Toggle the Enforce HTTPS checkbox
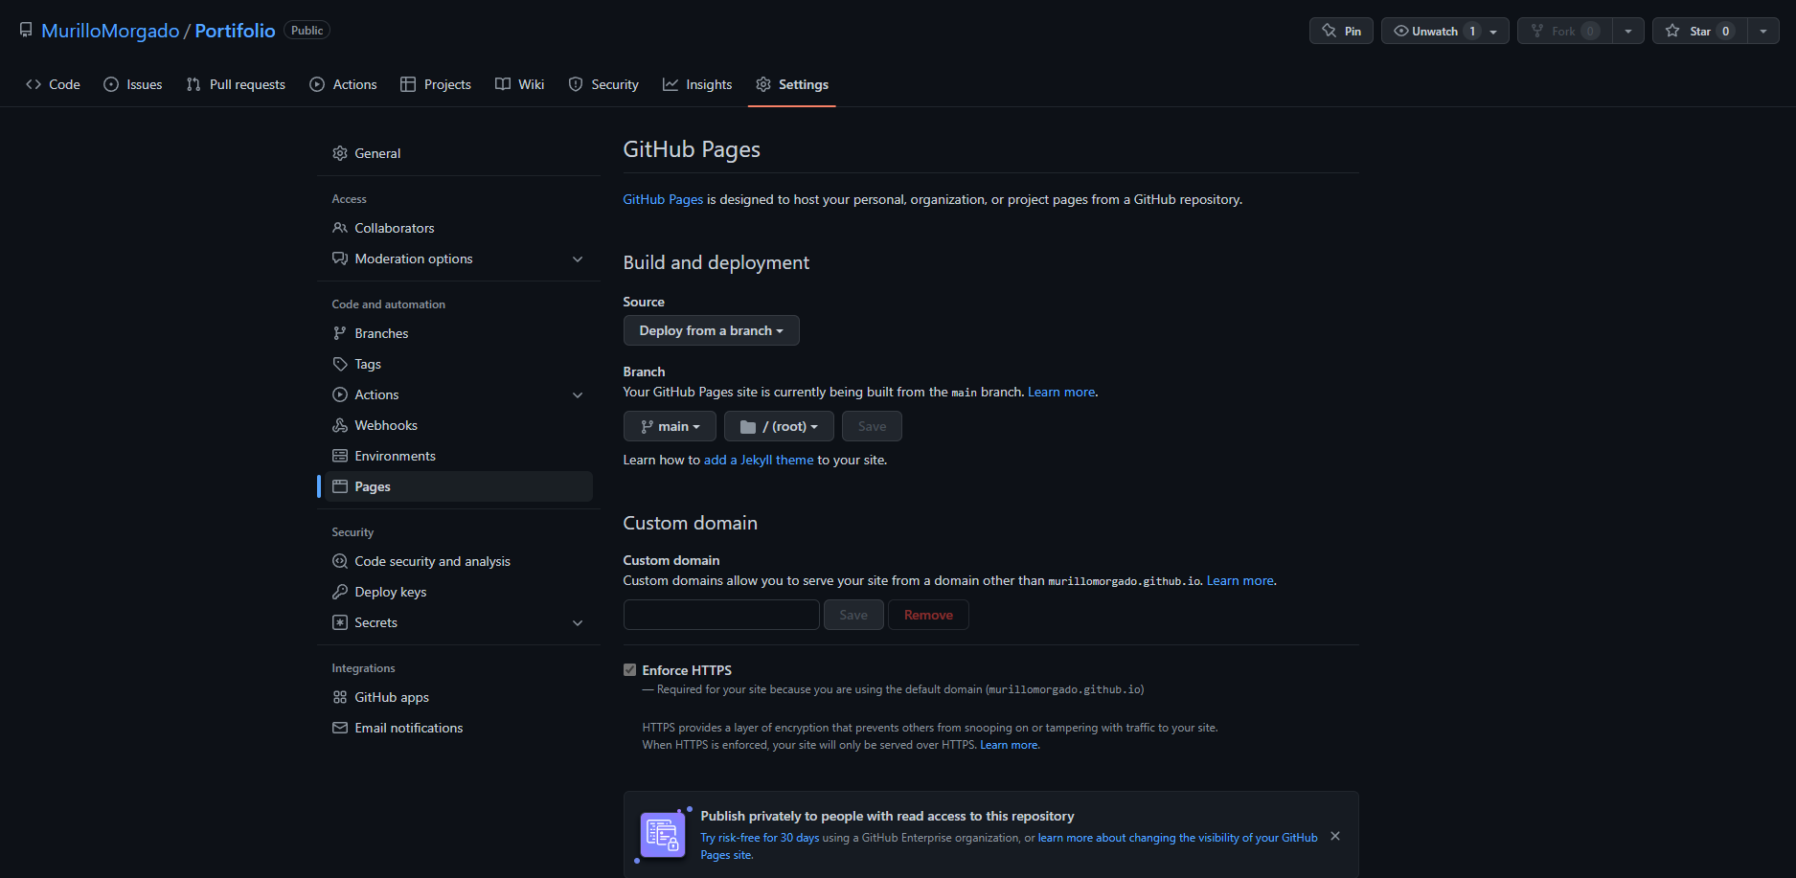The width and height of the screenshot is (1796, 878). (x=629, y=670)
